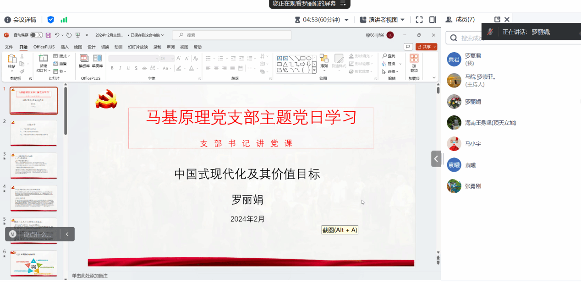581x282 pixels.
Task: Open Meeting Details (会议详情)
Action: 20,20
